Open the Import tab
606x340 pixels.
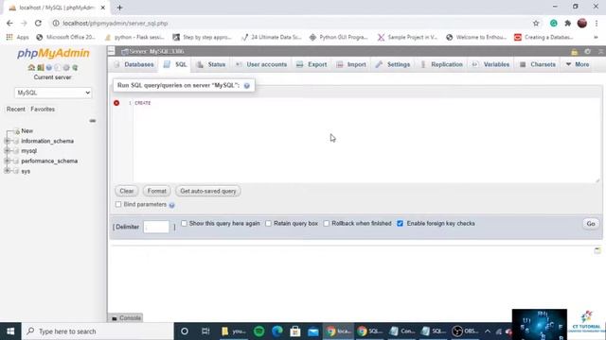[351, 64]
